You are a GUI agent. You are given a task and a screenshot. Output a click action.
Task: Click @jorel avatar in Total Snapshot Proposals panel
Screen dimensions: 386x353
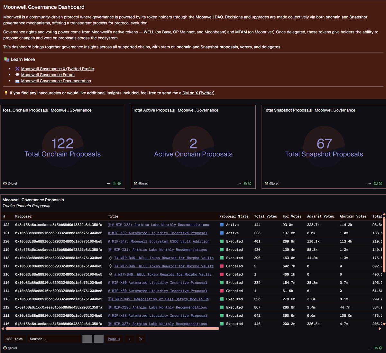click(x=266, y=183)
